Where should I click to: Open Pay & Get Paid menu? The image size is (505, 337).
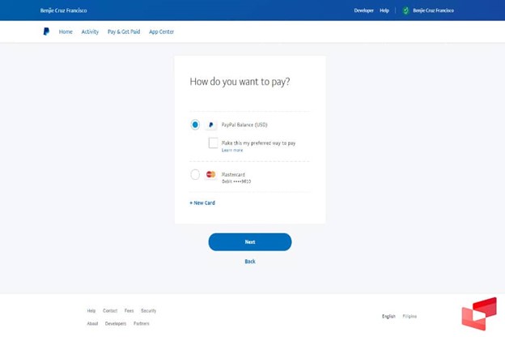[124, 32]
